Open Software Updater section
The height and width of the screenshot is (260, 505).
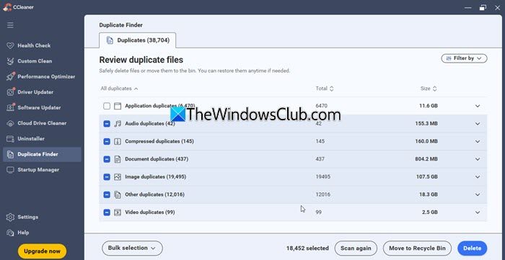[x=39, y=107]
